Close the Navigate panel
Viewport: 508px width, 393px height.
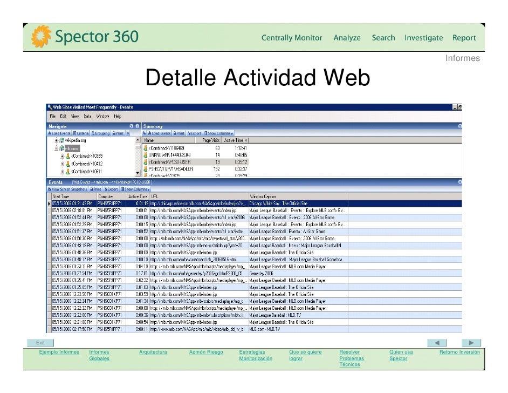coord(132,126)
